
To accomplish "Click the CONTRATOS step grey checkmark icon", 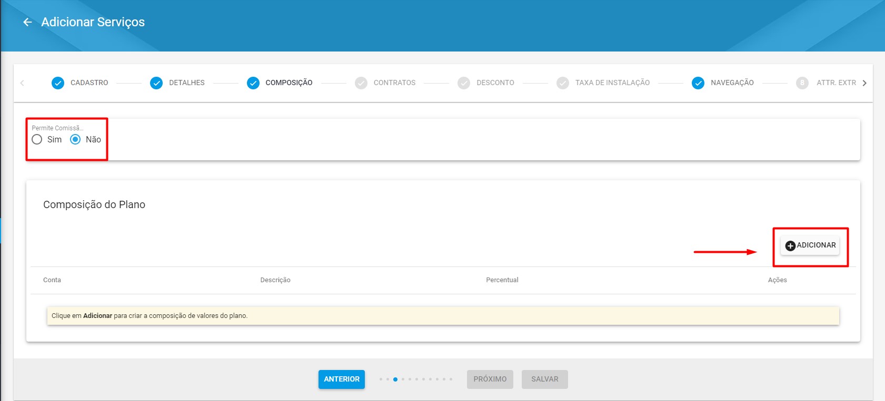I will pyautogui.click(x=361, y=83).
